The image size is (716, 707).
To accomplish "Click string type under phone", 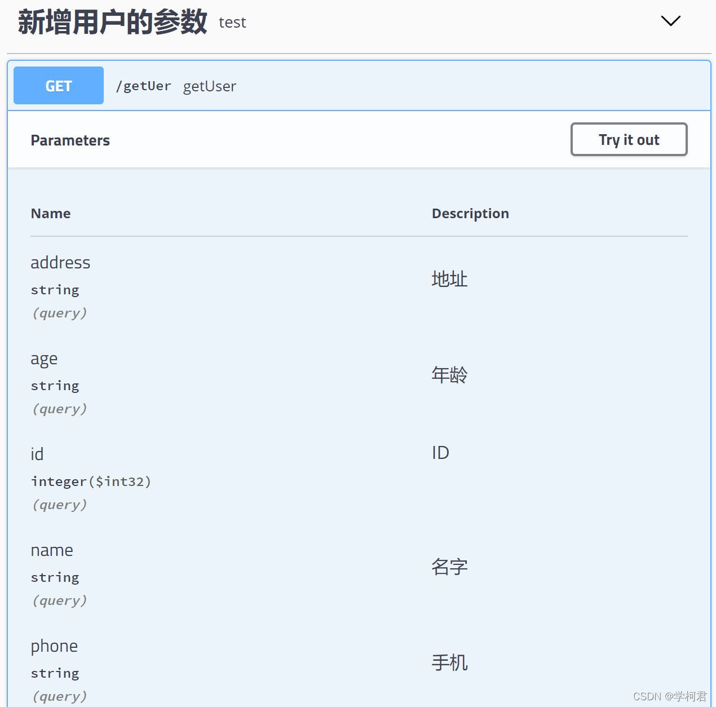I will 55,674.
